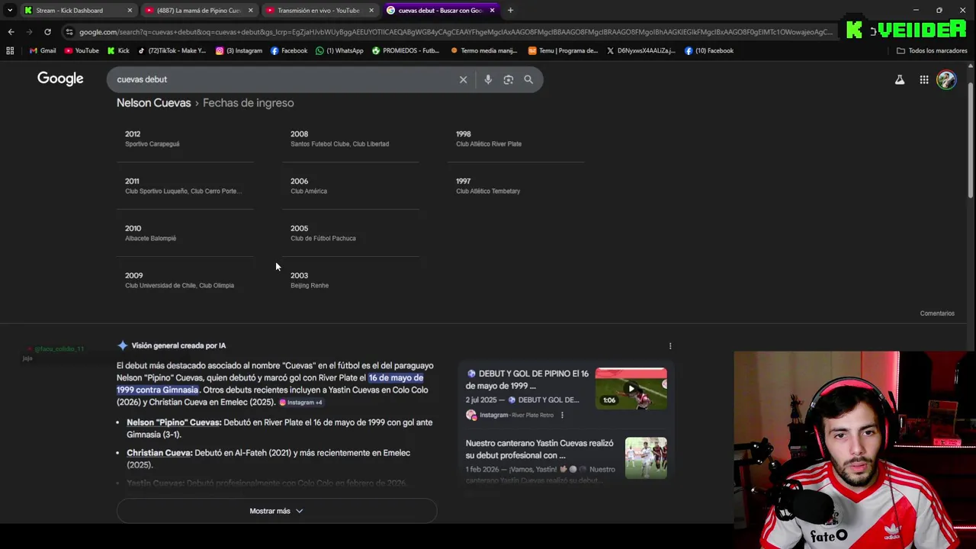Click into the Google search box
Screen dimensions: 976x549
click(x=282, y=79)
